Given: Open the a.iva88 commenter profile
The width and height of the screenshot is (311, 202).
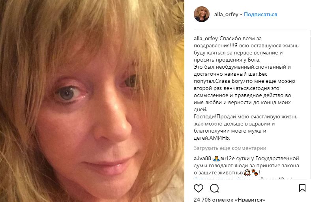Looking at the screenshot, I should tap(202, 158).
